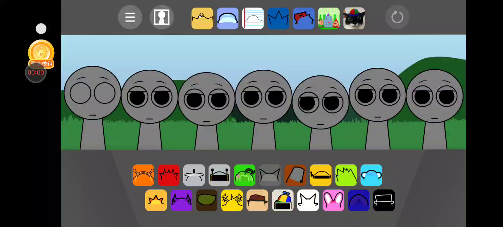Click the character silhouette button
Screen dimensions: 503x227
click(x=161, y=17)
